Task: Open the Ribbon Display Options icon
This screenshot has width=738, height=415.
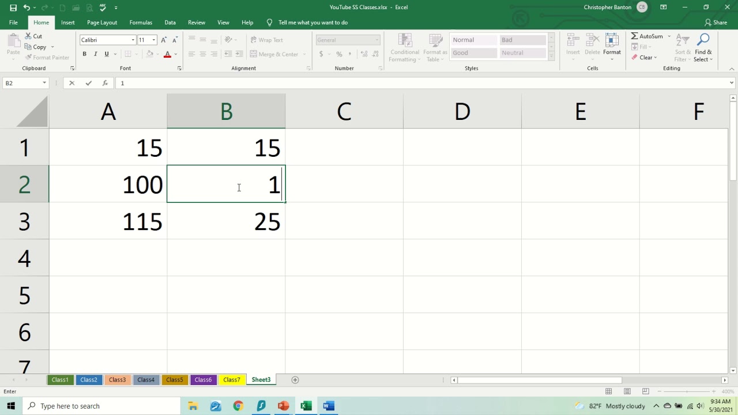Action: coord(664,7)
